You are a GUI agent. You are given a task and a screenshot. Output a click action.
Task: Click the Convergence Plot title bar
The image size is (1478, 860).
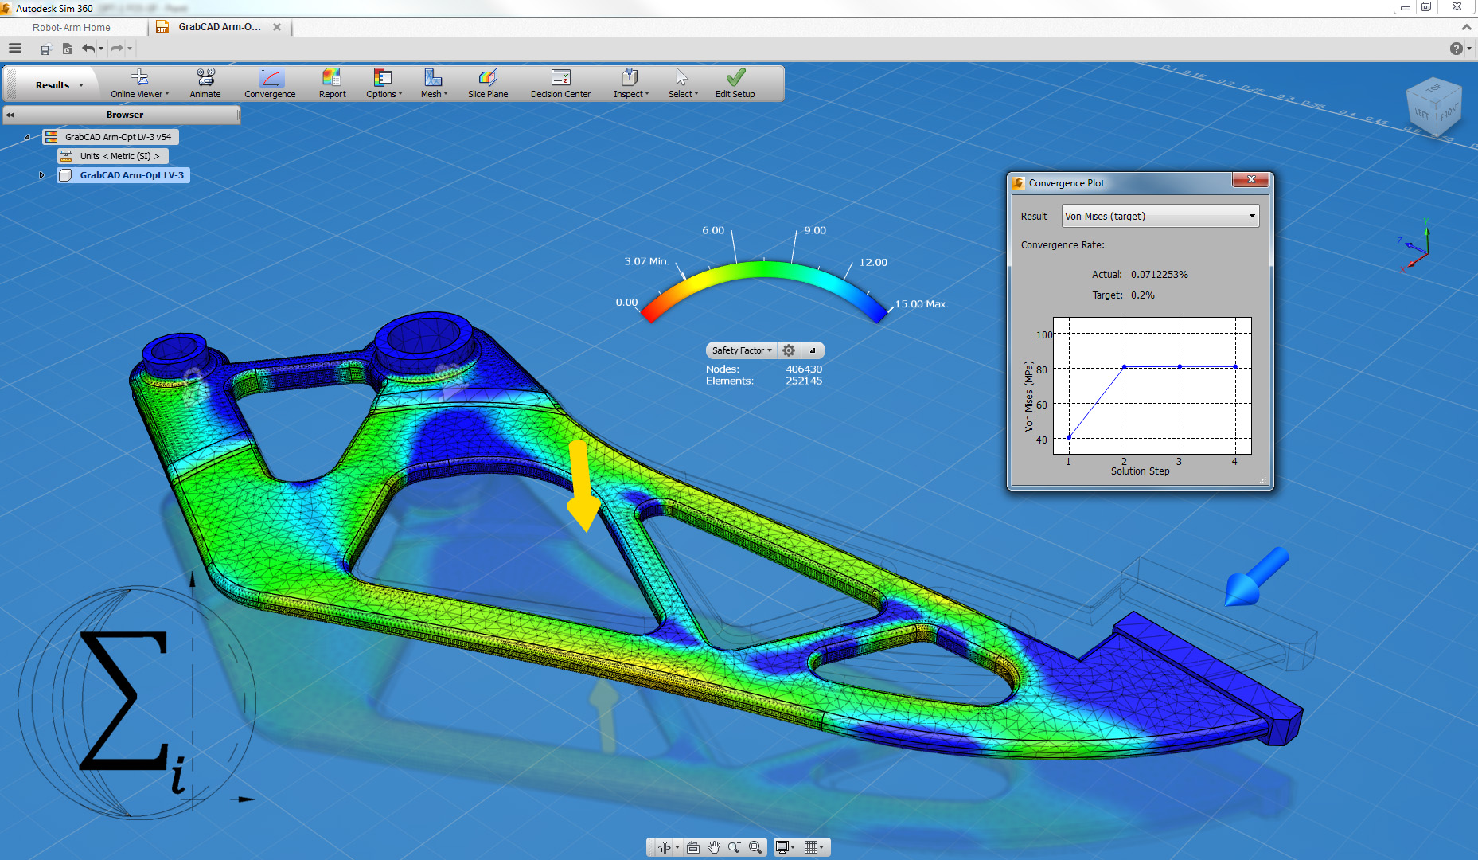pos(1120,182)
